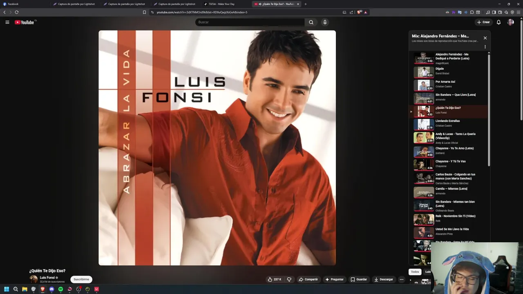Viewport: 523px width, 294px height.
Task: Open the Brave playlist music note icon
Action: pyautogui.click(x=488, y=12)
